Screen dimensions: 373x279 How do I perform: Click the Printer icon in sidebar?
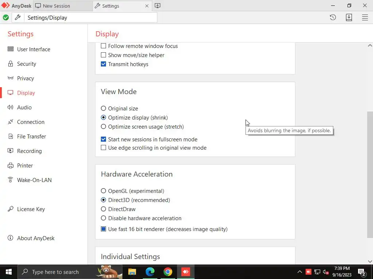tap(11, 165)
